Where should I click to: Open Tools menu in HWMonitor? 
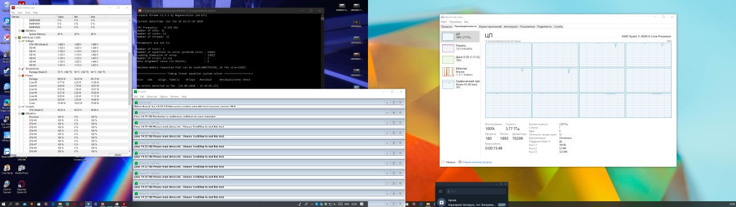pos(28,12)
